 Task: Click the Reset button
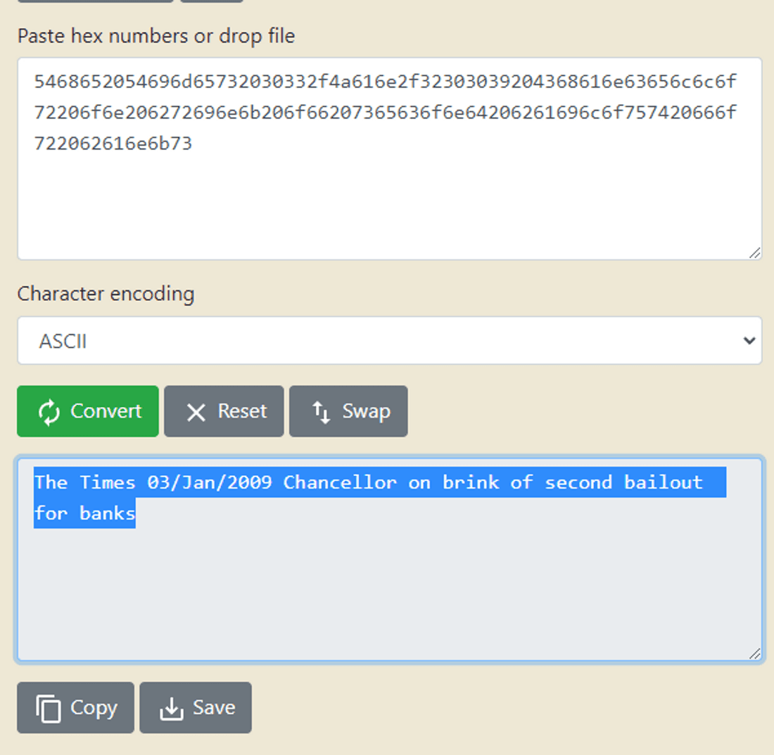coord(224,411)
